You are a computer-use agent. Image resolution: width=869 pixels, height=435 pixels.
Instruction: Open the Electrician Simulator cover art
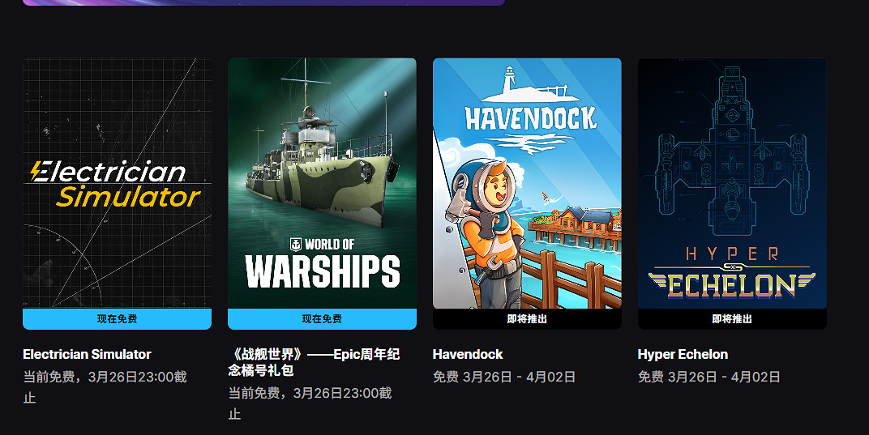[x=117, y=183]
